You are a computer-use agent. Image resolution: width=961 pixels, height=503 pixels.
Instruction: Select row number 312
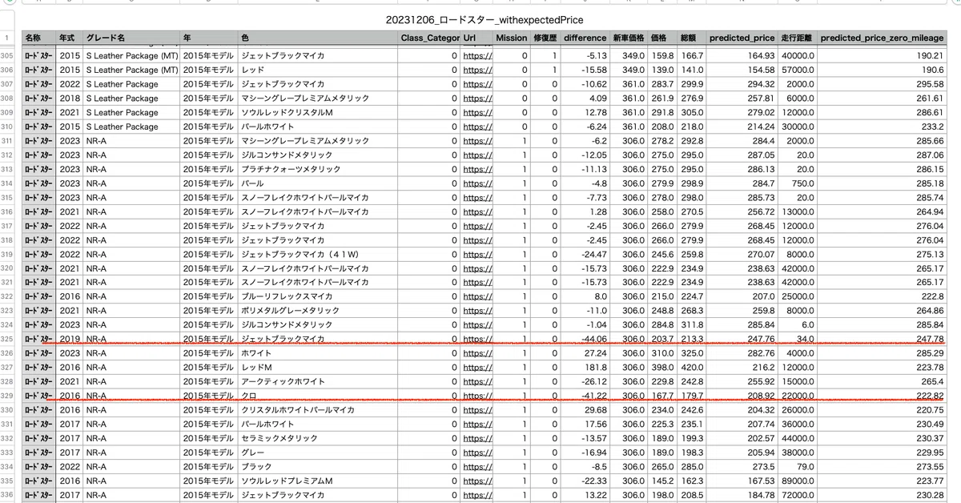point(9,155)
